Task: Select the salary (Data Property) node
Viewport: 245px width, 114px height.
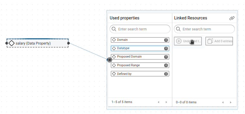Action: pyautogui.click(x=38, y=43)
